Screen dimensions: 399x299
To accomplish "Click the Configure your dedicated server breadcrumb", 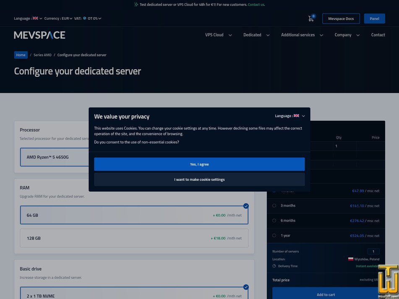I will click(x=82, y=55).
